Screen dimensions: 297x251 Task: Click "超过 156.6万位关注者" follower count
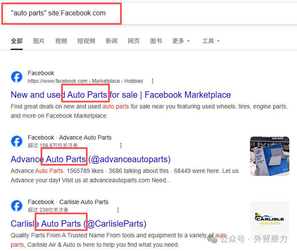point(53,145)
